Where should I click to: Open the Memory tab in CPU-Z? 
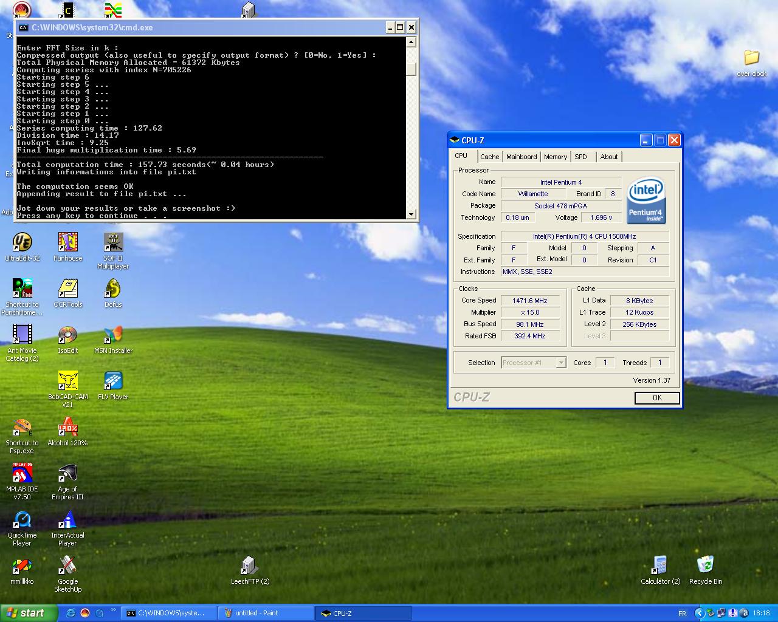(556, 157)
